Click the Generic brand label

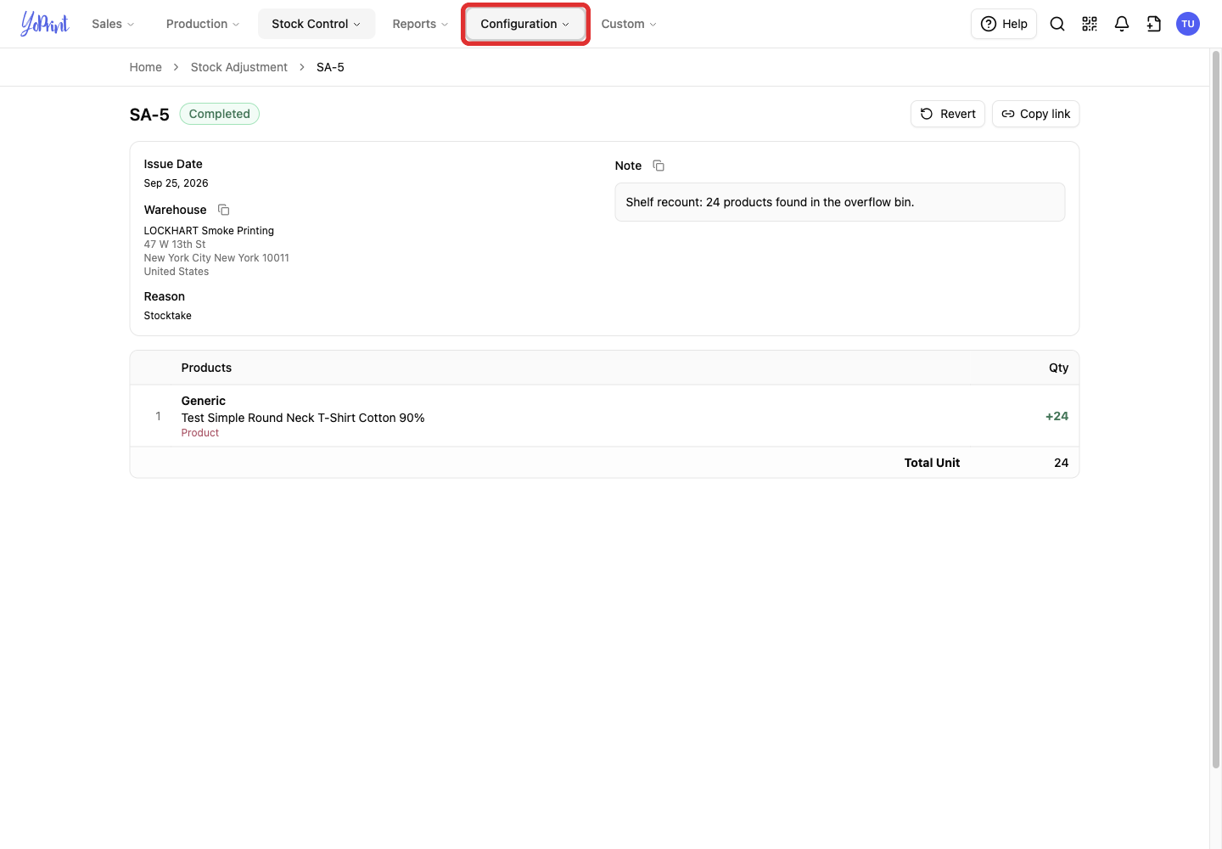pyautogui.click(x=204, y=401)
